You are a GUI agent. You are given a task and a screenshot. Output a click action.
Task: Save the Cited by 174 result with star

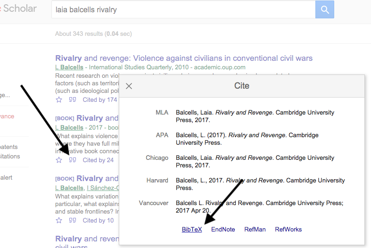click(x=59, y=100)
